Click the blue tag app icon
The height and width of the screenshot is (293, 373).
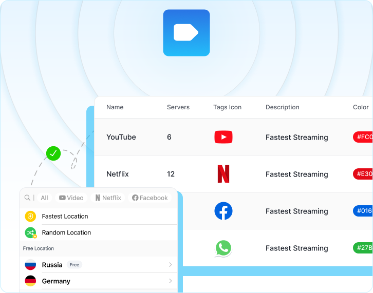(x=186, y=33)
